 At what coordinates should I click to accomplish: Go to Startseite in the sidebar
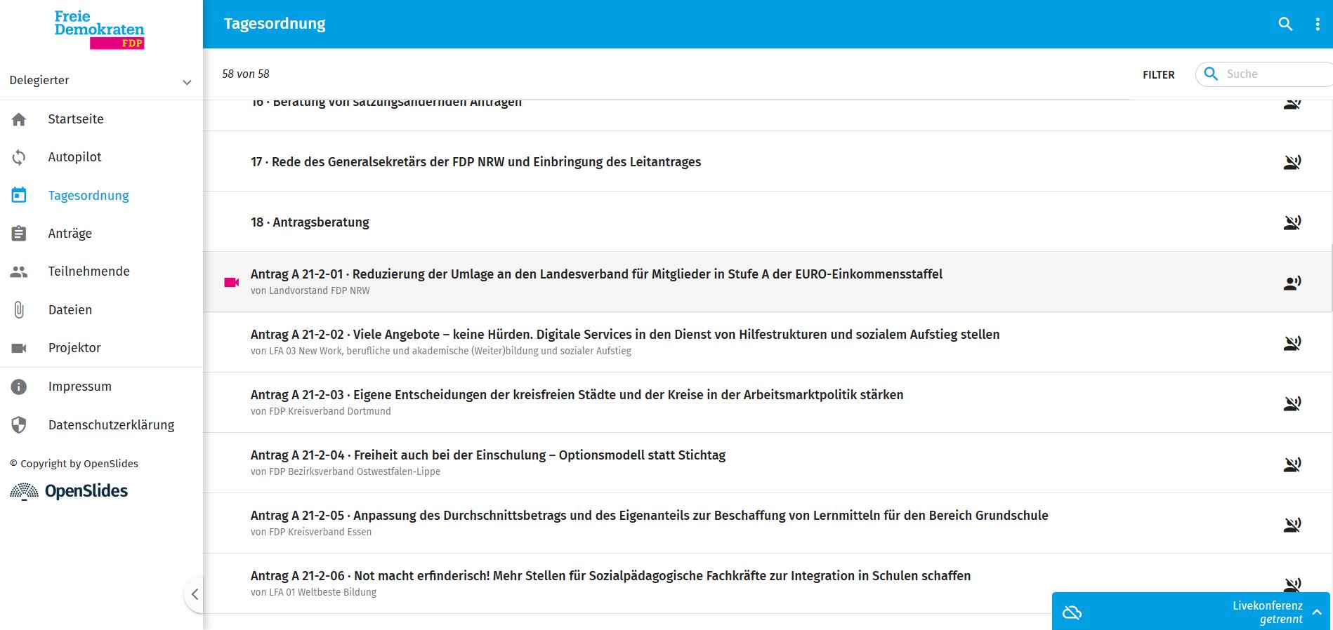coord(76,119)
